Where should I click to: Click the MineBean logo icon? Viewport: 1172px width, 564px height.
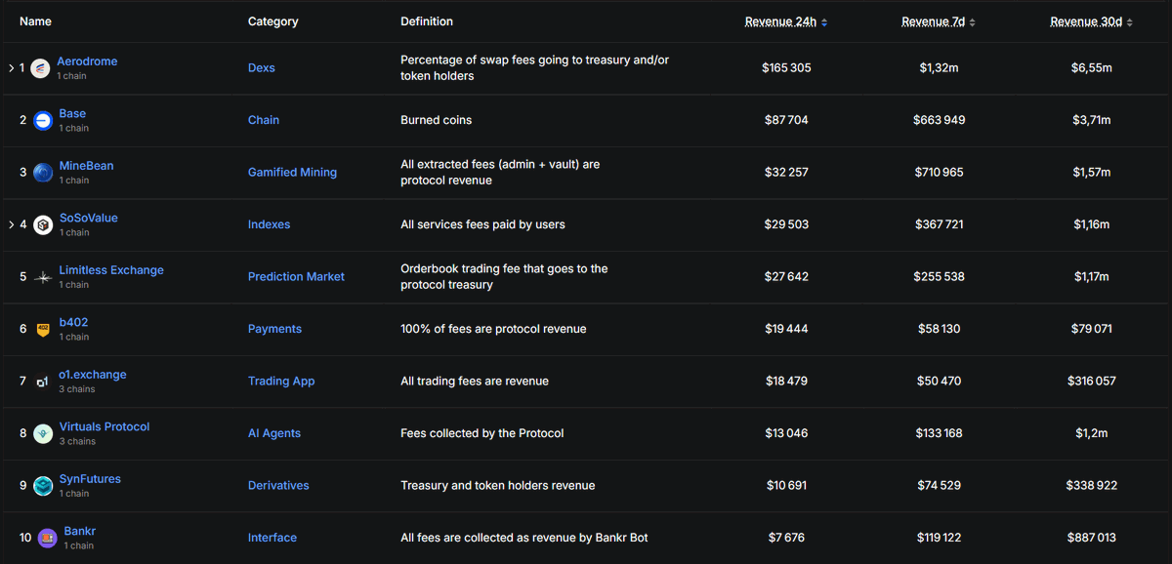[43, 173]
